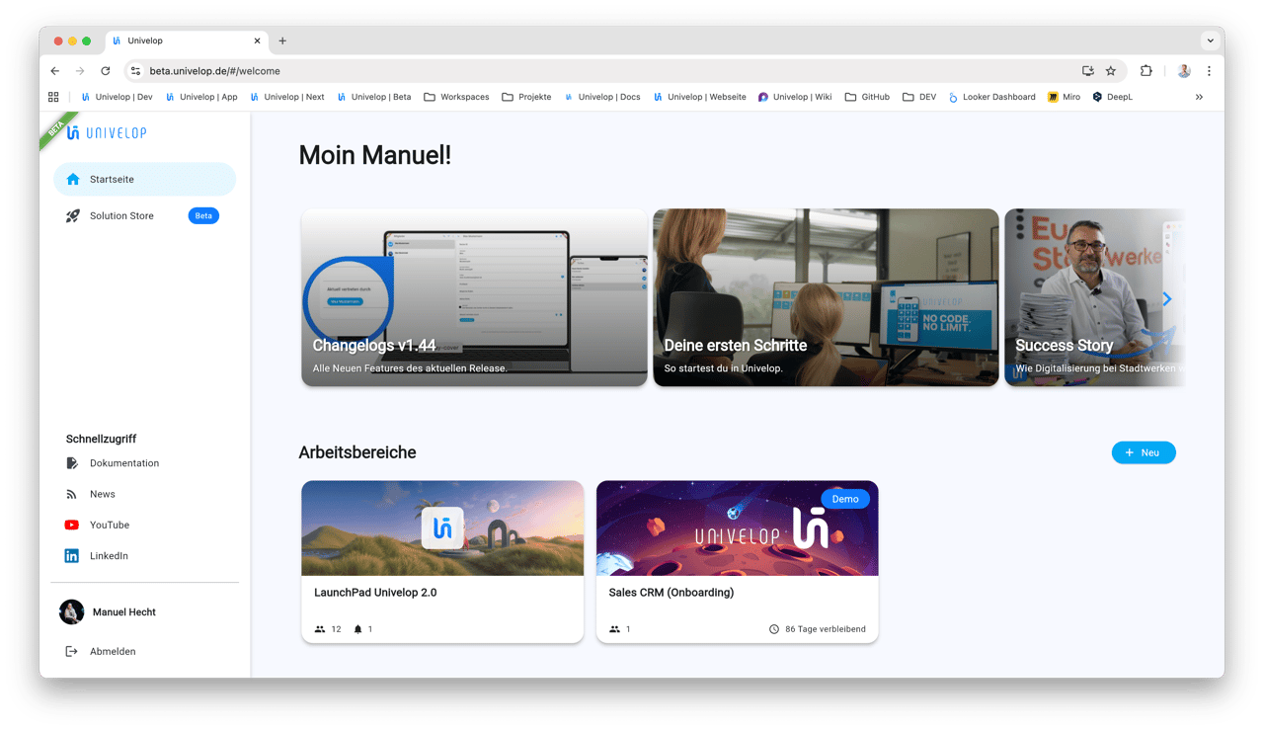Click Manuel Hecht's profile avatar
The width and height of the screenshot is (1264, 730).
click(x=72, y=612)
